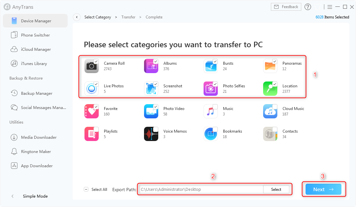Click the Albums category icon
Image resolution: width=356 pixels, height=207 pixels.
(x=151, y=66)
